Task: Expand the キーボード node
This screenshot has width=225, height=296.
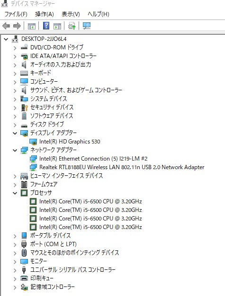Action: (x=15, y=74)
